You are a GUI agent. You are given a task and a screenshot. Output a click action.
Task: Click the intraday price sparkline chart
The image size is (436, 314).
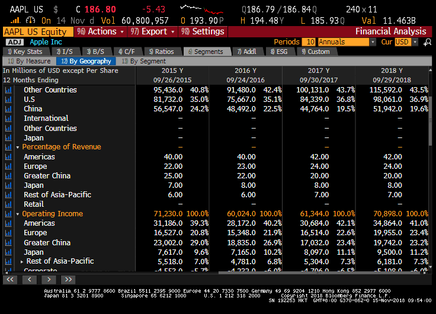tap(201, 9)
